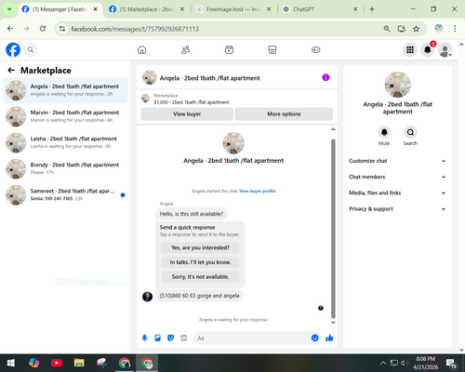Choose a GIF icon in the composer
The width and height of the screenshot is (465, 372).
coord(184,338)
